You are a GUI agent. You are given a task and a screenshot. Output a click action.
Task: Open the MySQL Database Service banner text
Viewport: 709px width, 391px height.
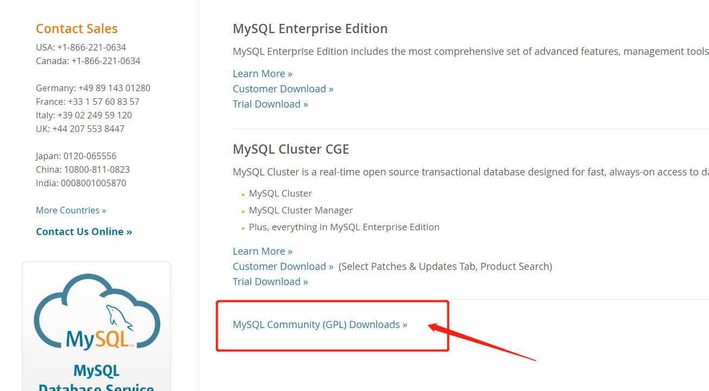[97, 378]
